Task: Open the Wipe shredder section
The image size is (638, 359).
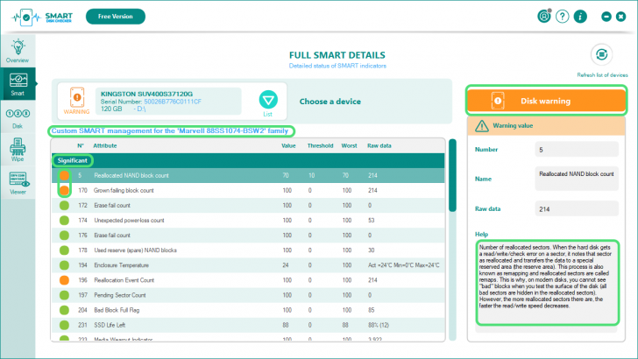Action: coord(18,150)
